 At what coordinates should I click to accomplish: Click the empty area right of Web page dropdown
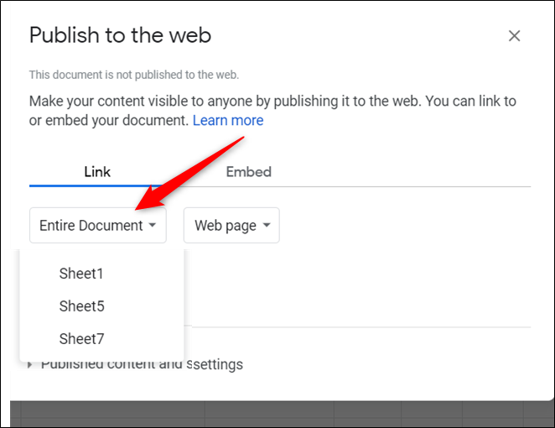(x=402, y=226)
